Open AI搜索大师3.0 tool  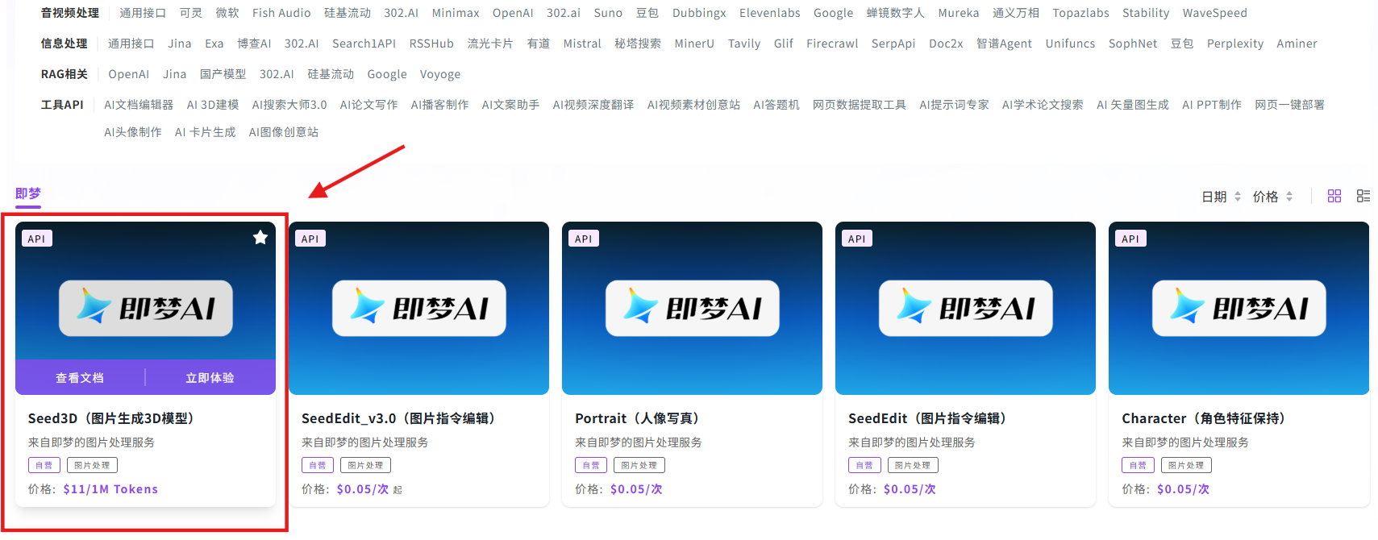click(289, 105)
